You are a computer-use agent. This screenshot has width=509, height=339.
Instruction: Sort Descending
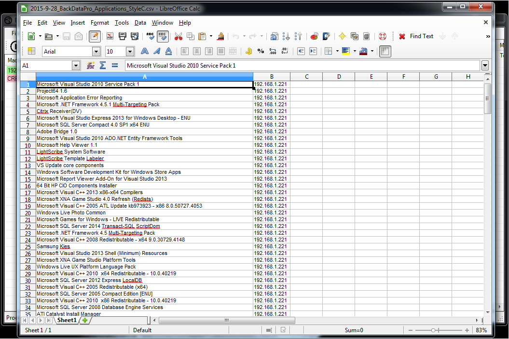click(298, 36)
